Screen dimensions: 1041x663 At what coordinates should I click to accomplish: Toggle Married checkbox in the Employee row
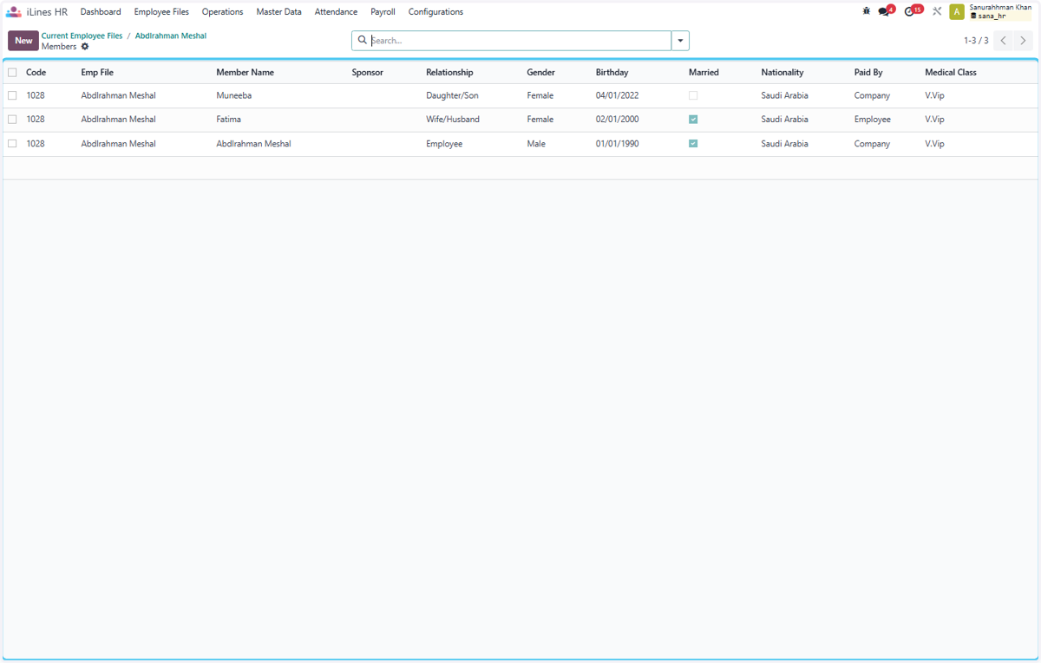693,144
